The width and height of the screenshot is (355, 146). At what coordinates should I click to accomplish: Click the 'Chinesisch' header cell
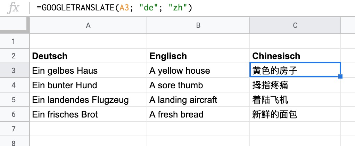click(295, 56)
